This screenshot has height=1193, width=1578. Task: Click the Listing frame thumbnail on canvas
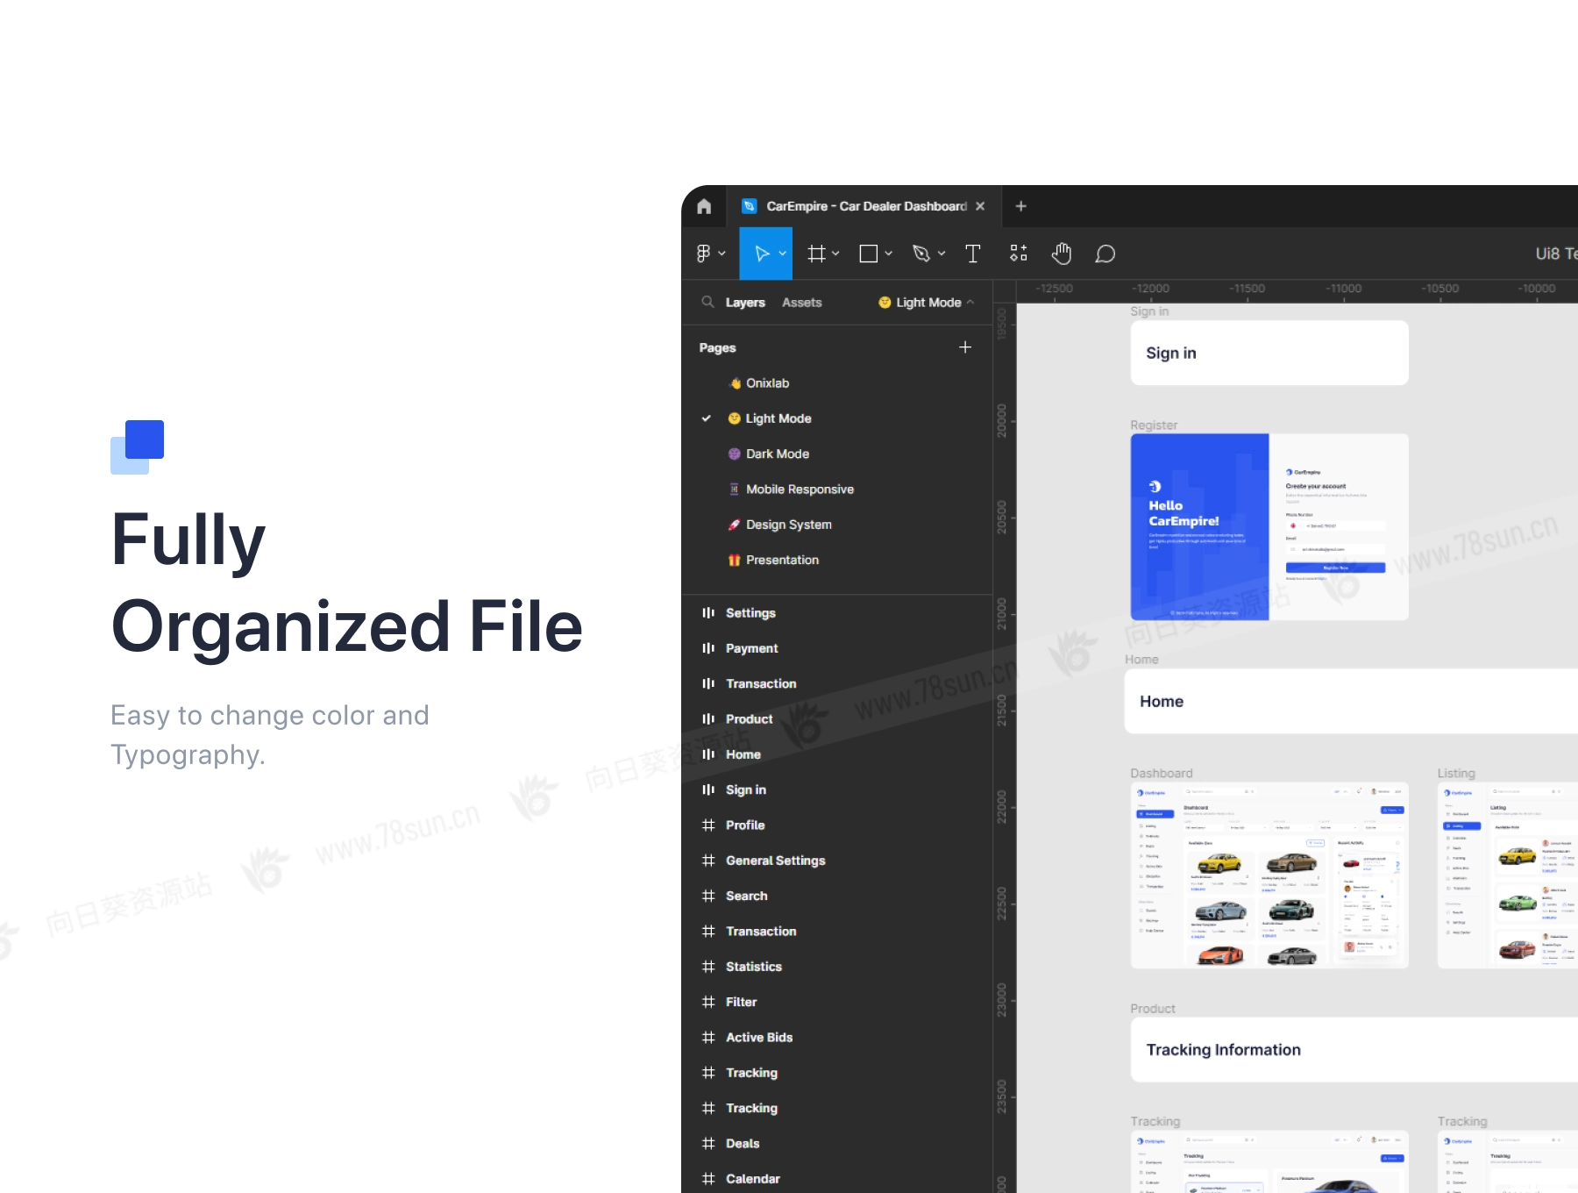tap(1508, 875)
